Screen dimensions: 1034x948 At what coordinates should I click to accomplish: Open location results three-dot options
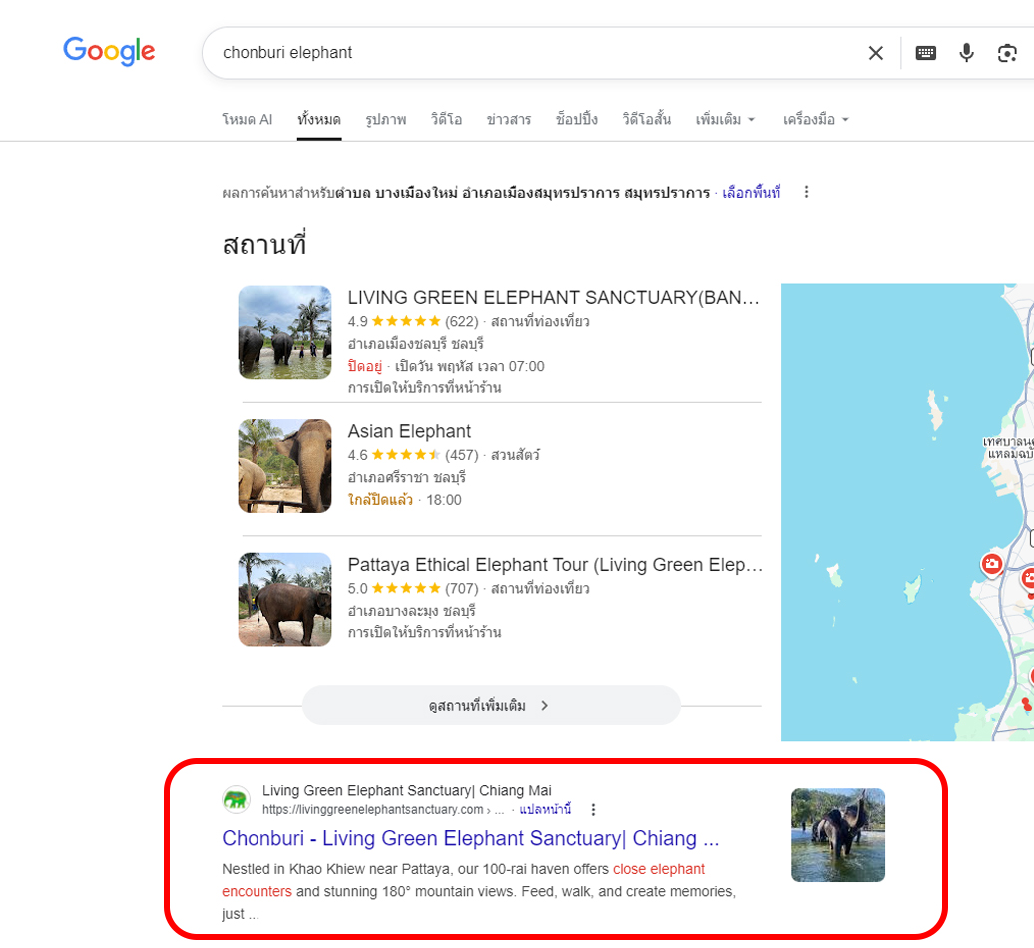pos(807,192)
